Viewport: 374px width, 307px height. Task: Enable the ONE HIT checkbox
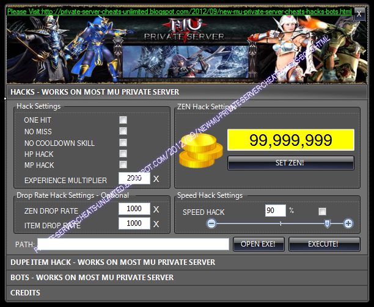(123, 120)
